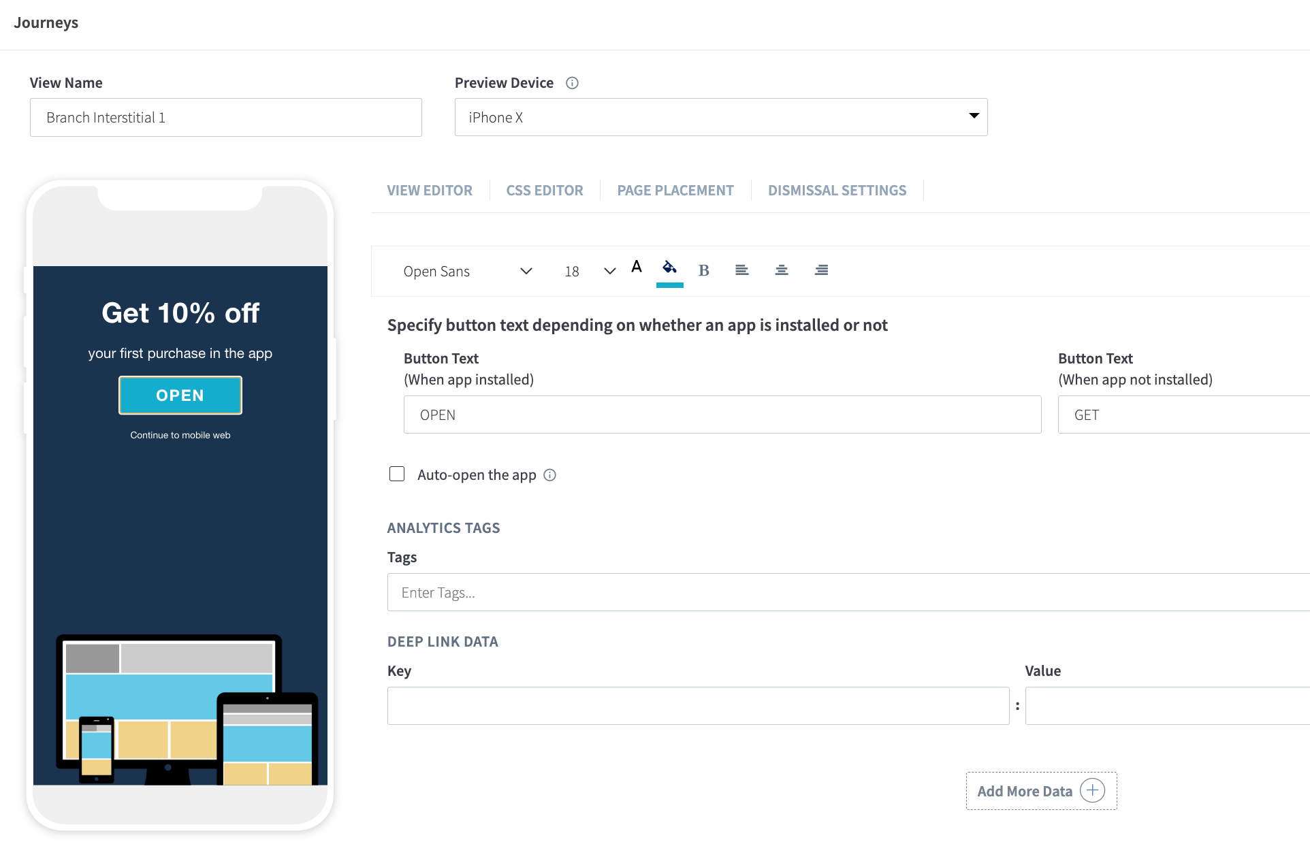Click the text color A icon
The width and height of the screenshot is (1310, 844).
click(637, 267)
